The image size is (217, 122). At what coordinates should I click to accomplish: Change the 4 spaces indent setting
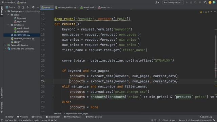point(173,121)
